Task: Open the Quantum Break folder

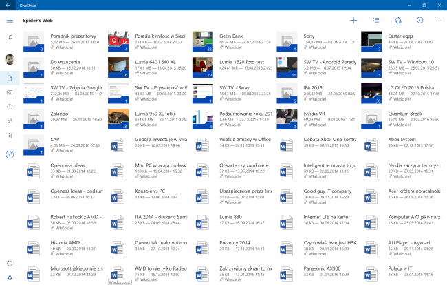Action: (401, 119)
